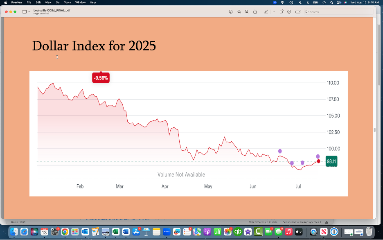Open the Tools menu
Viewport: 383px width, 240px height.
point(67,2)
